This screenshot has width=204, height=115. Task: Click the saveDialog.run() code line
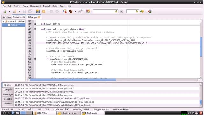pyautogui.click(x=64, y=51)
